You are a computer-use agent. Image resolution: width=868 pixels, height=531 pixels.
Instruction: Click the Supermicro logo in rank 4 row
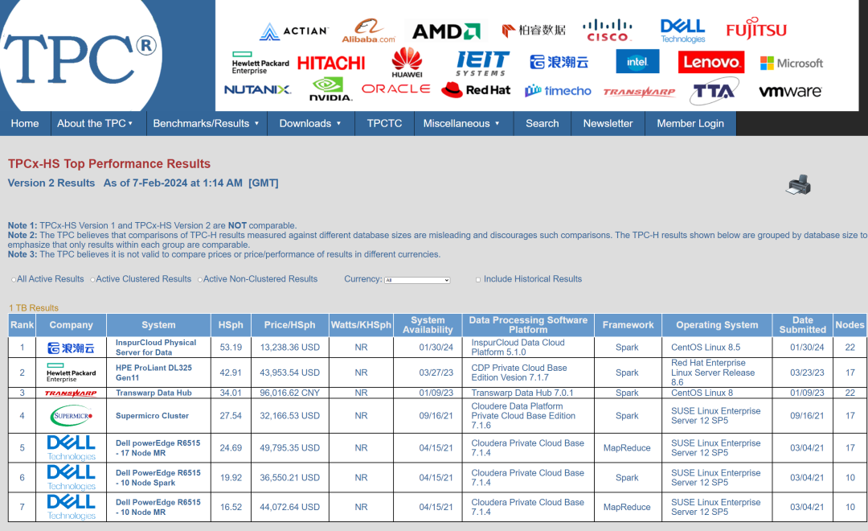pos(72,415)
